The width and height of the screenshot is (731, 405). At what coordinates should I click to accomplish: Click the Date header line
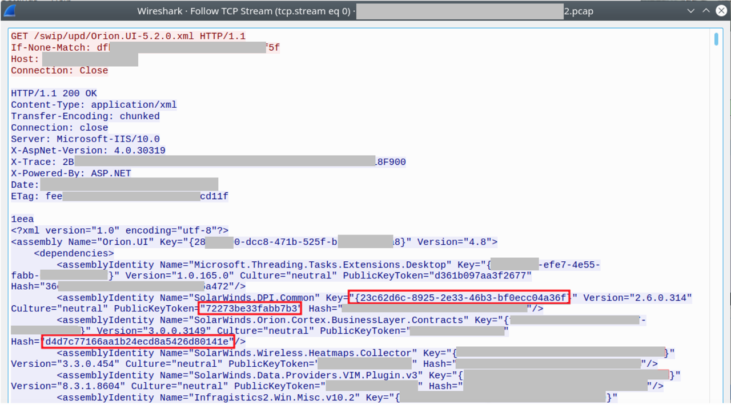pos(114,185)
